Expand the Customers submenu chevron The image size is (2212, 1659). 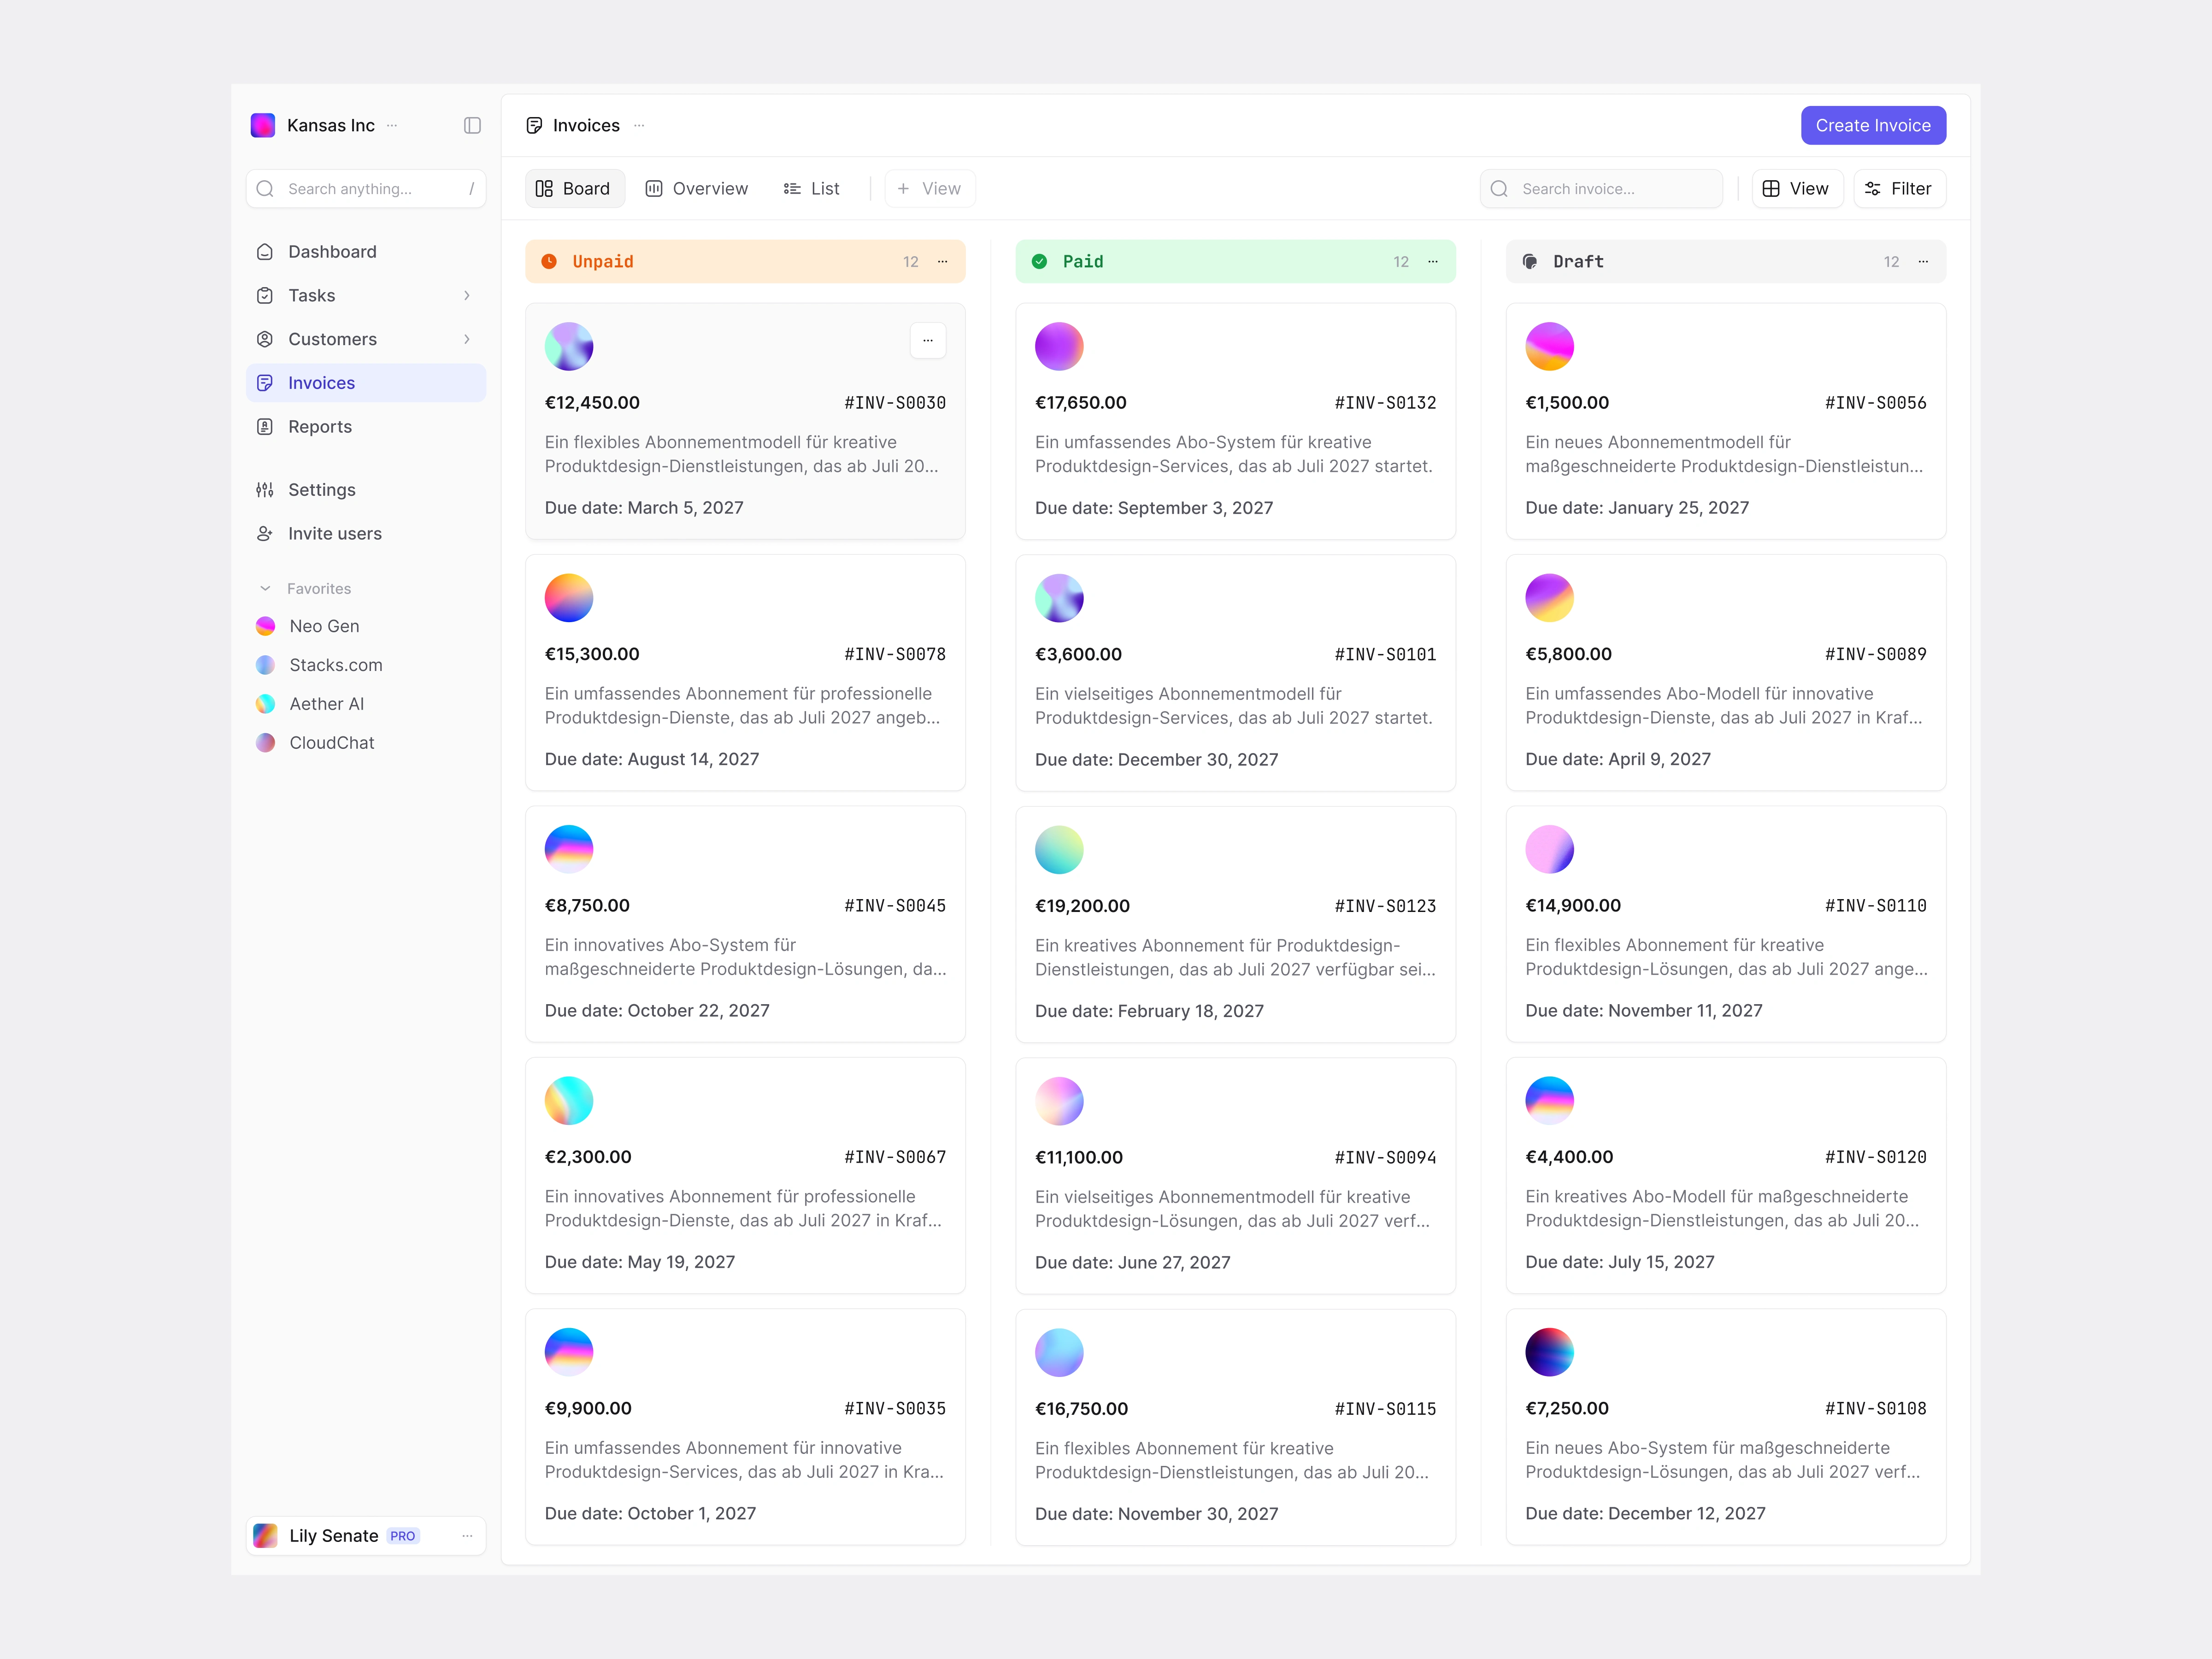click(466, 340)
